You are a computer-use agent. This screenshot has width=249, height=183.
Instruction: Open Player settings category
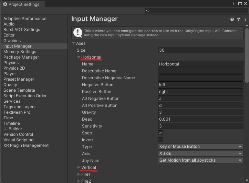pyautogui.click(x=10, y=74)
